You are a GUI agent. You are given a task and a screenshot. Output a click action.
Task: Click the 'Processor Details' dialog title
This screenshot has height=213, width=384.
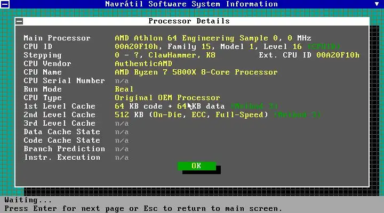coord(189,21)
